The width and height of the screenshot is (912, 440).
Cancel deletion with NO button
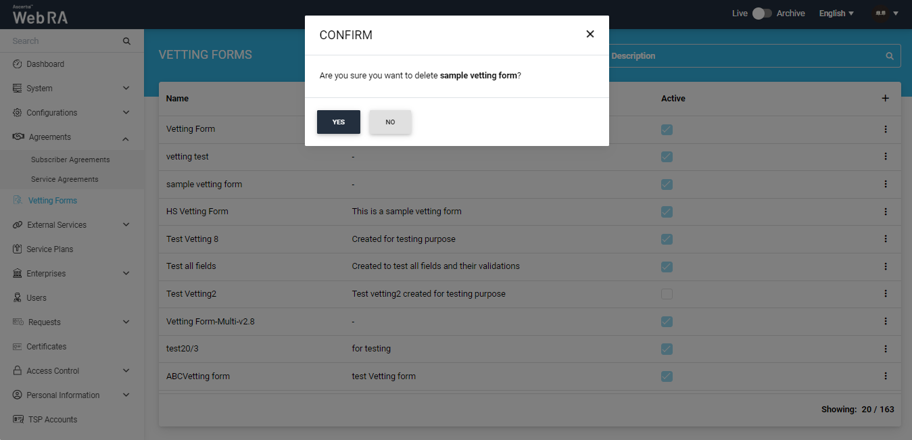click(x=390, y=122)
